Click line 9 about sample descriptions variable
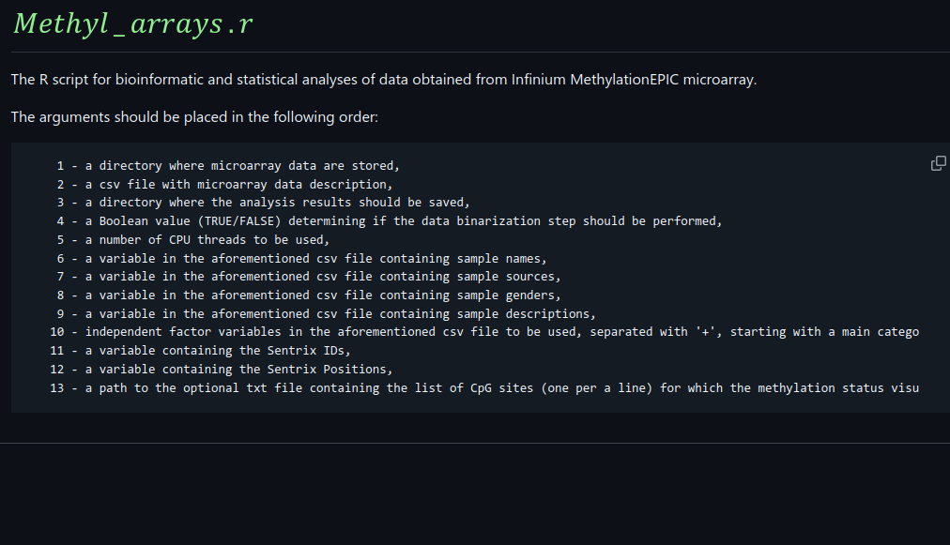Viewport: 950px width, 545px height. pos(325,313)
